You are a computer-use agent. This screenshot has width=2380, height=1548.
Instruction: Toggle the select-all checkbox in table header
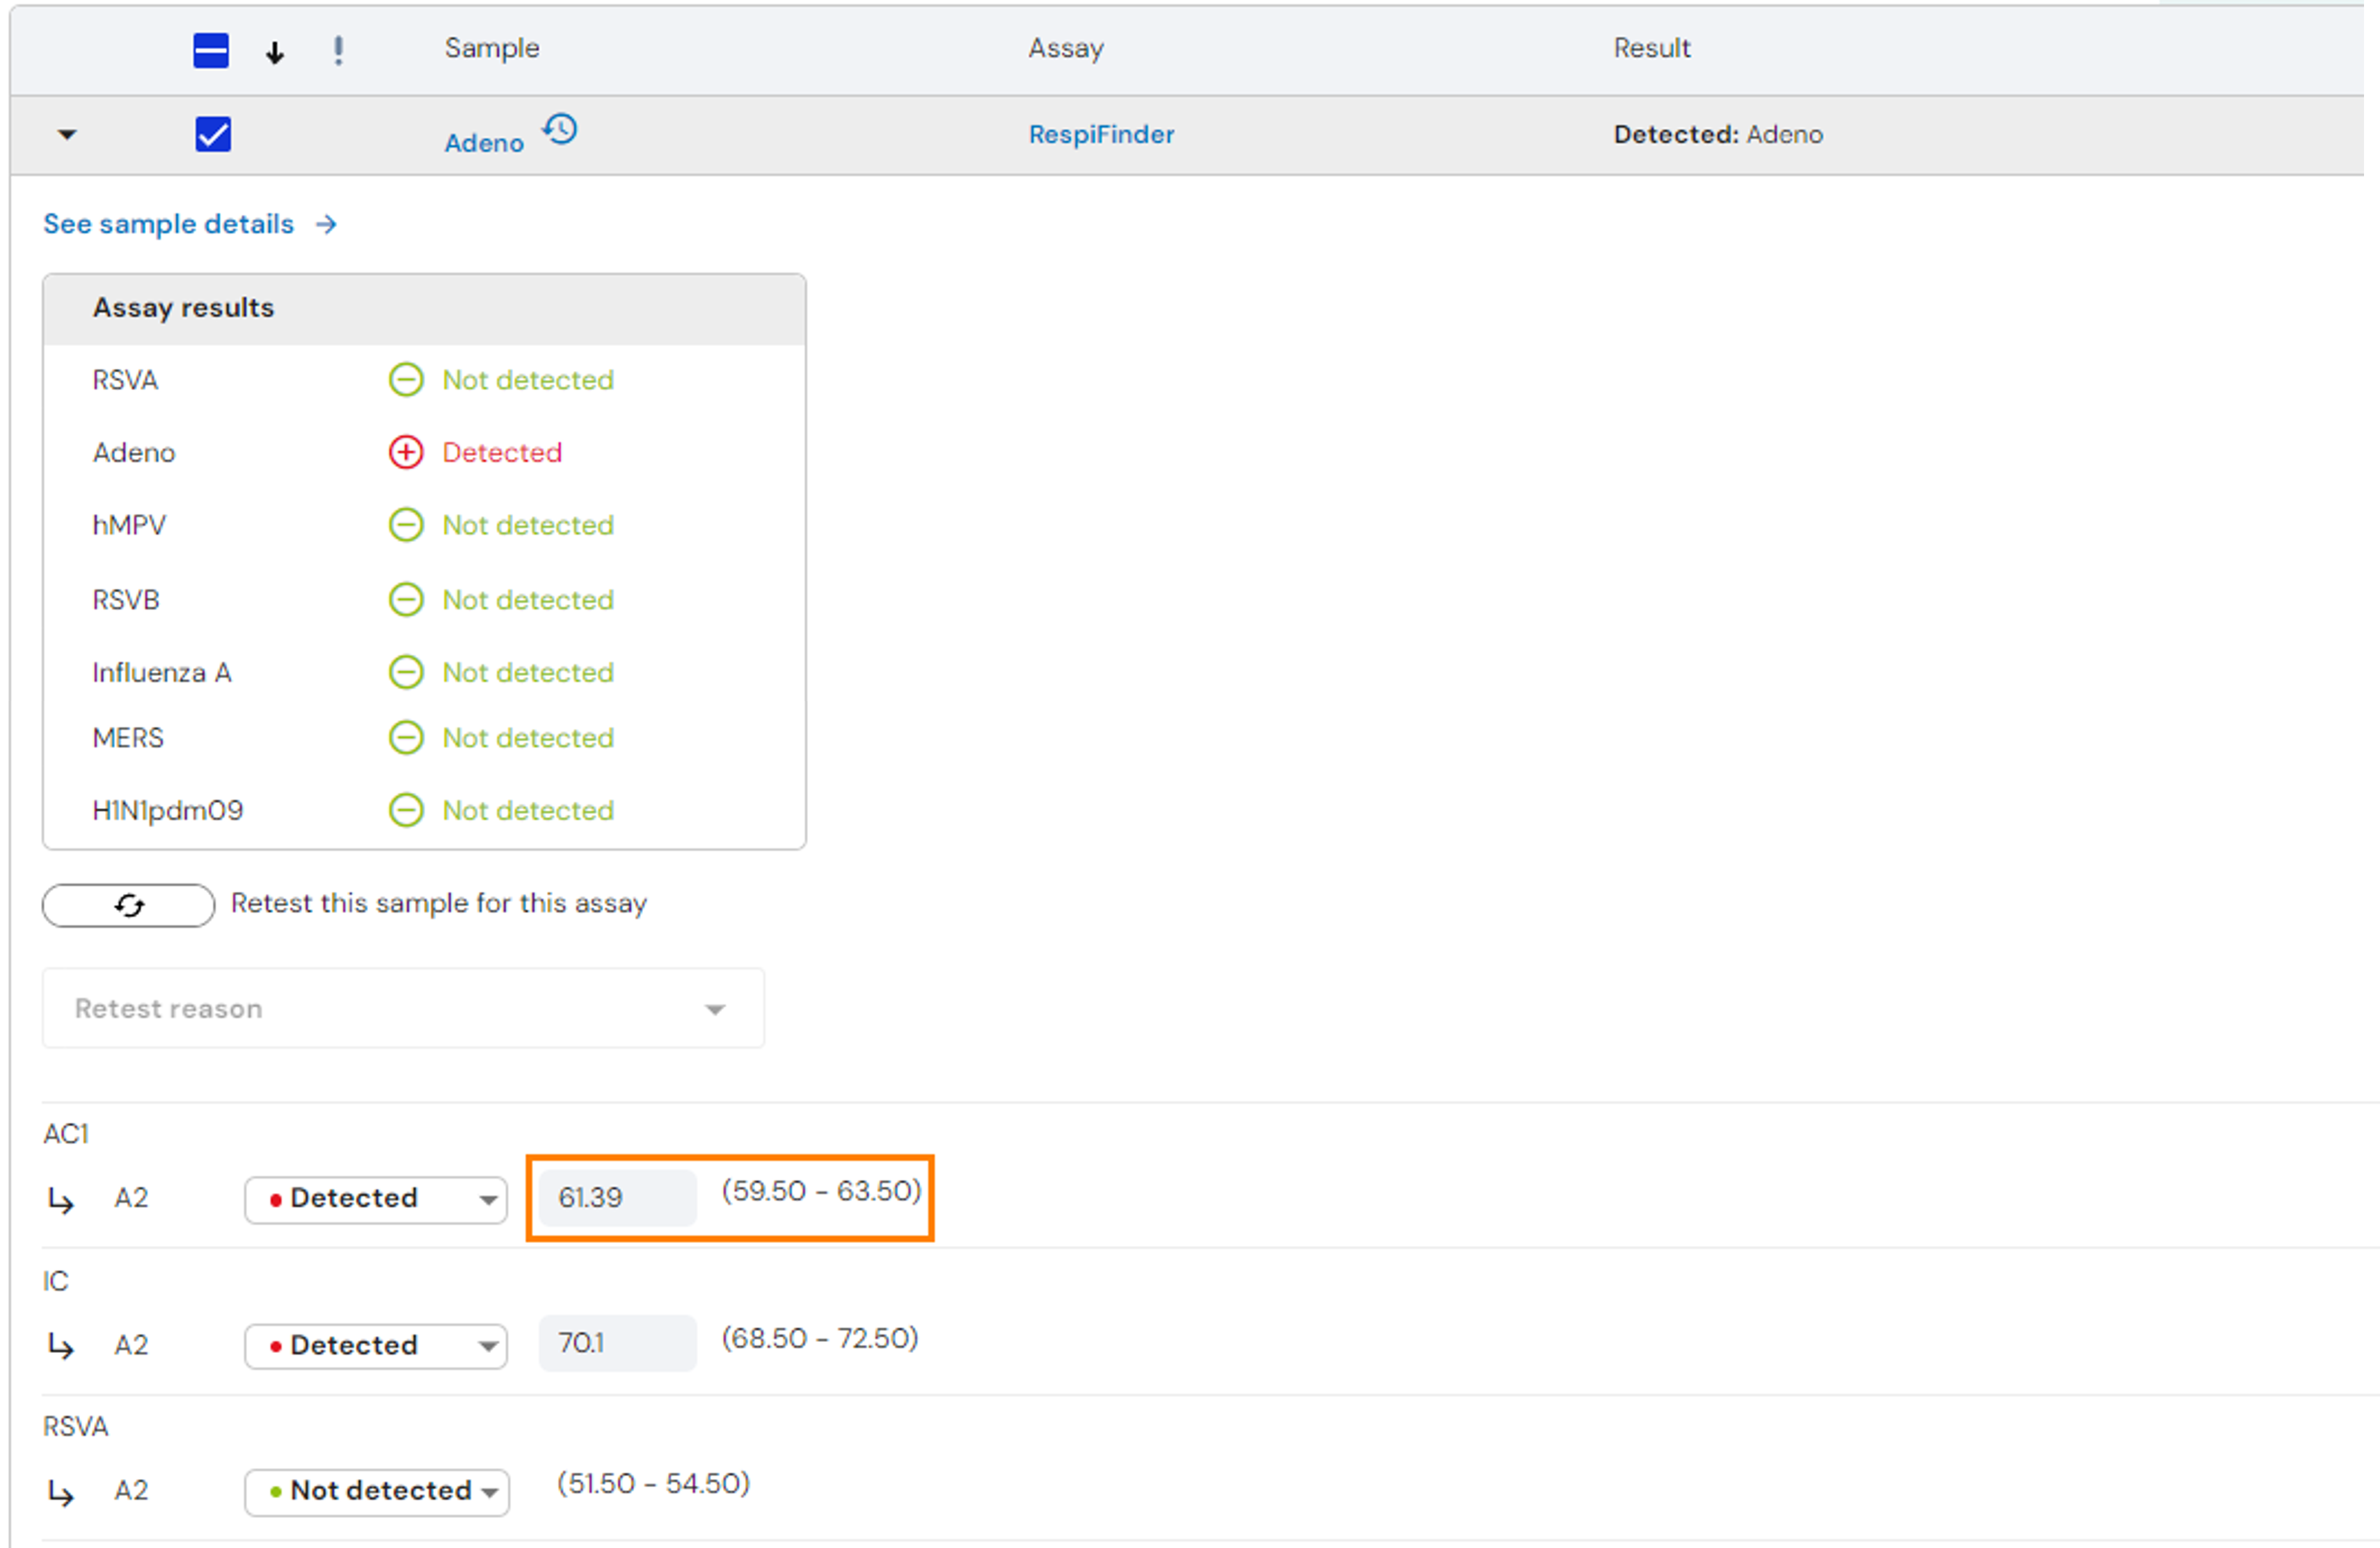[x=211, y=50]
